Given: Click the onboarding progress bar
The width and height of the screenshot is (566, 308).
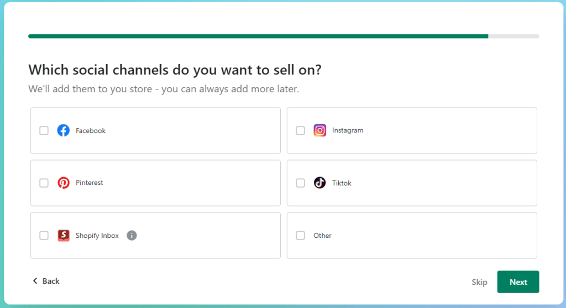Looking at the screenshot, I should (x=284, y=36).
